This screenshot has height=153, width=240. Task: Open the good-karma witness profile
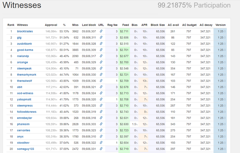(x=25, y=50)
